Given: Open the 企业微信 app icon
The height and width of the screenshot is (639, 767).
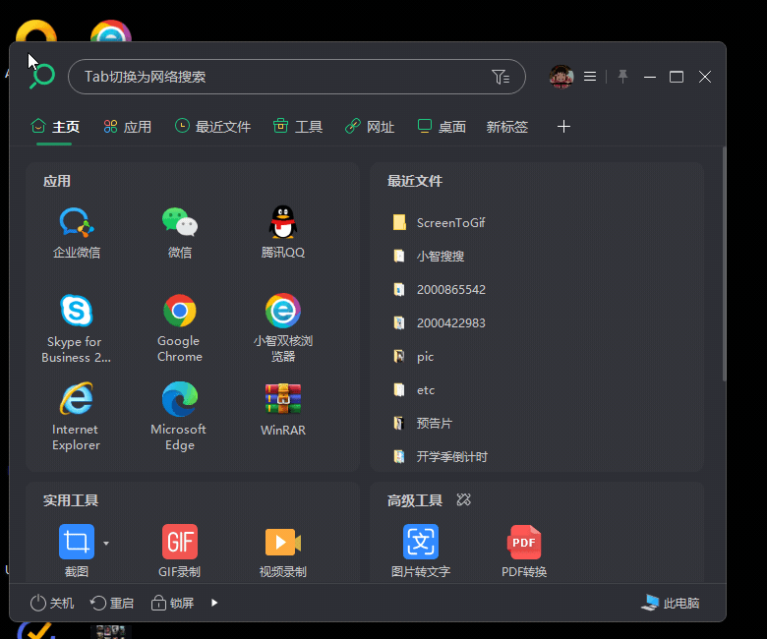Looking at the screenshot, I should (77, 223).
